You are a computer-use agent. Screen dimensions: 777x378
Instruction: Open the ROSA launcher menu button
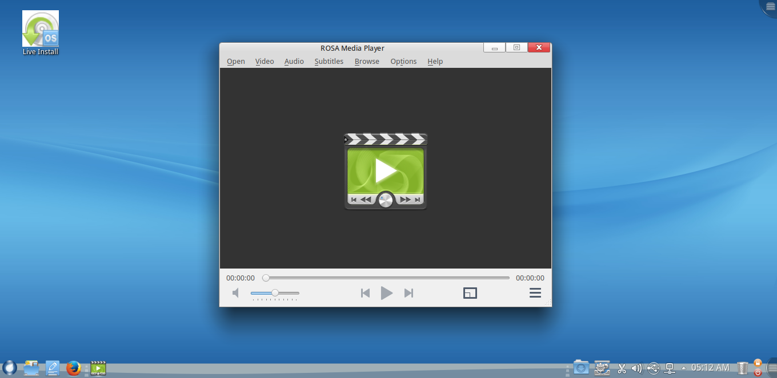(x=9, y=368)
